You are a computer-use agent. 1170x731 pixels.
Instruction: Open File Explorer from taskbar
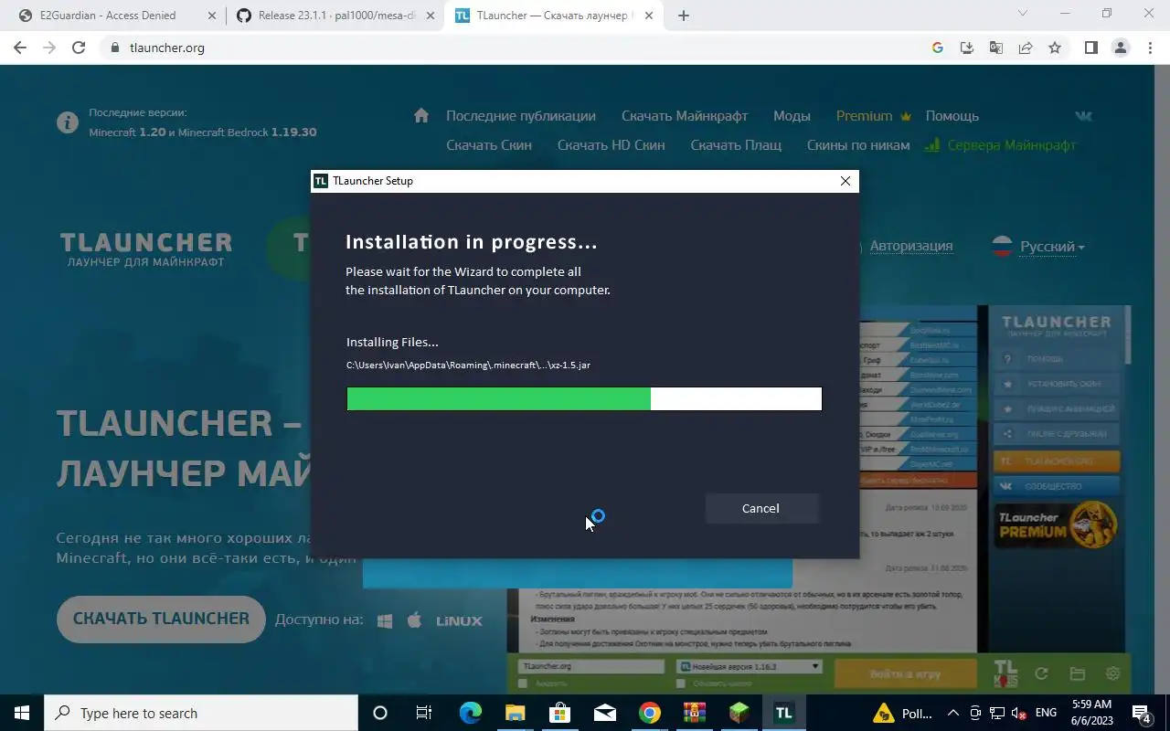pos(516,713)
